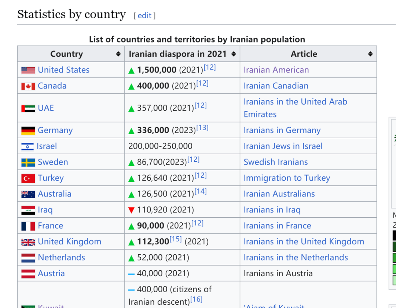Edit the Statistics by country section
Screen dimensions: 396x308
pos(144,15)
